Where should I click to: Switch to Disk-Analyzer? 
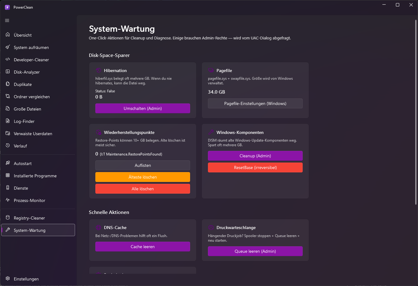38,72
